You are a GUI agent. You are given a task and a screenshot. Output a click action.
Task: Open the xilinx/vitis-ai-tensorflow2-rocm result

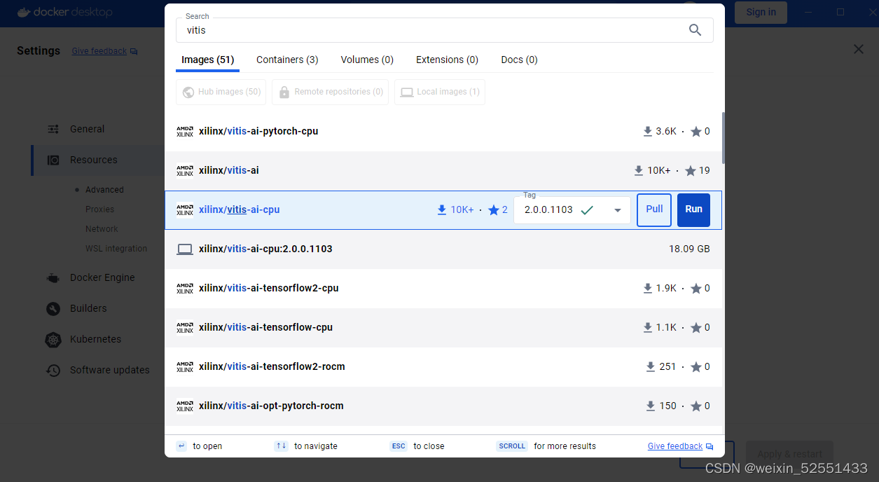(x=443, y=366)
